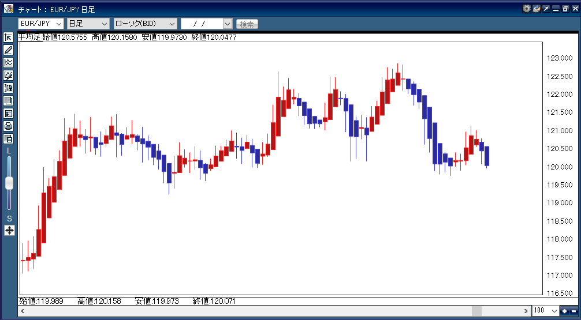The height and width of the screenshot is (320, 581).
Task: Click the 検索 search button
Action: pos(247,24)
